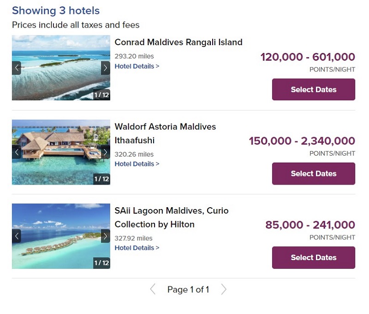Click the back arrow on Waldorf Astoria carousel
The image size is (369, 314).
pos(17,152)
